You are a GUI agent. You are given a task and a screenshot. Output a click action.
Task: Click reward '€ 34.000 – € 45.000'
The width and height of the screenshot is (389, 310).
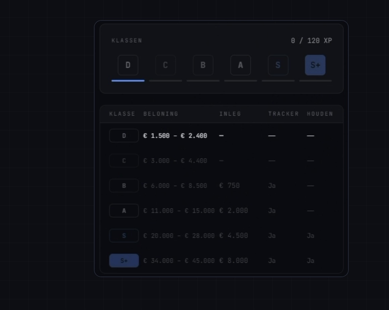[179, 261]
